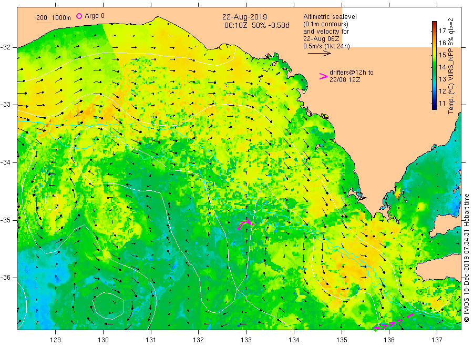Click the 12 value on color bar

click(442, 91)
